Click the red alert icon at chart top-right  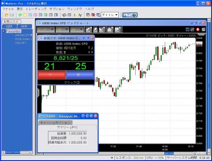pyautogui.click(x=198, y=30)
